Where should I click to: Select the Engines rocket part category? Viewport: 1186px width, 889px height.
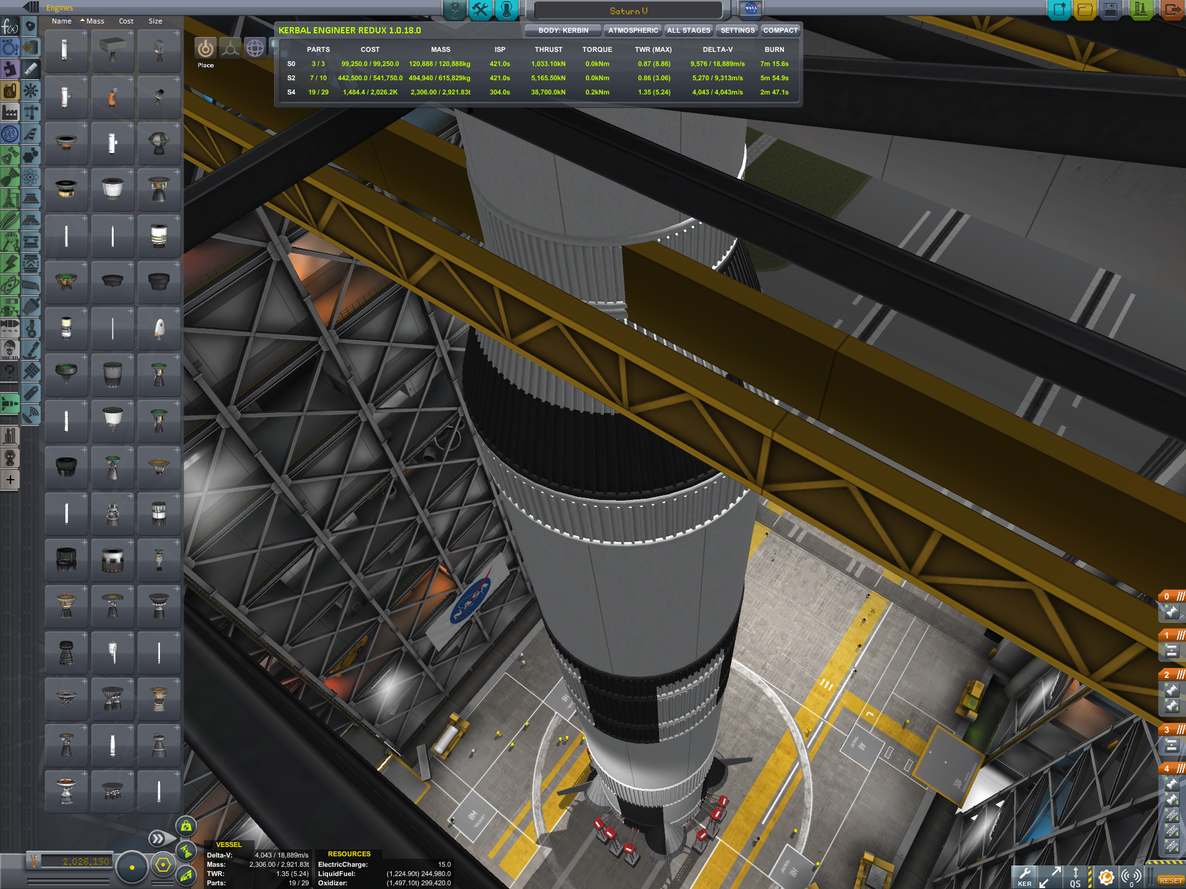click(30, 69)
